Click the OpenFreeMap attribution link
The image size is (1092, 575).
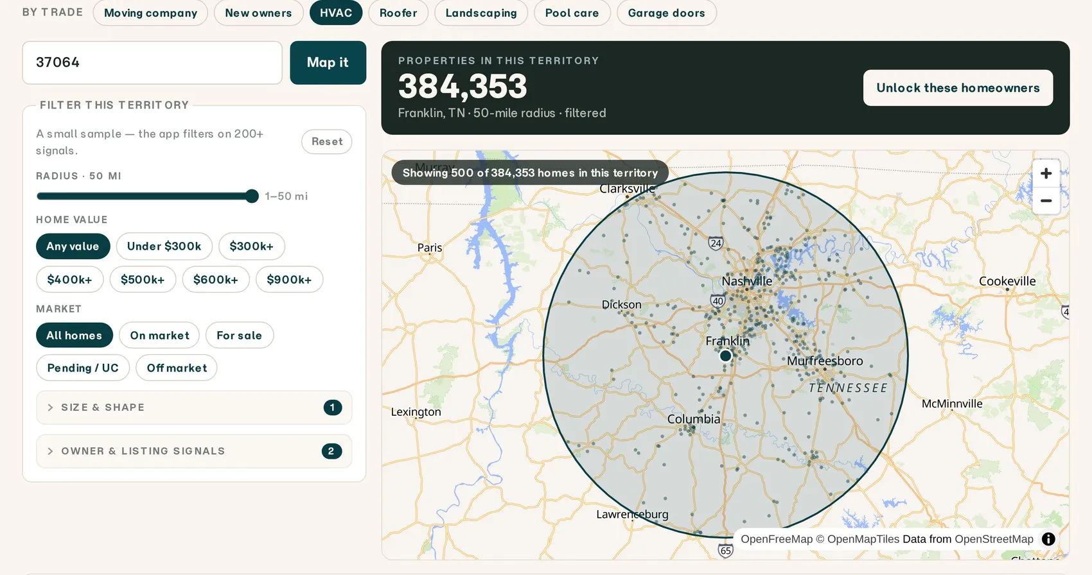(x=776, y=539)
